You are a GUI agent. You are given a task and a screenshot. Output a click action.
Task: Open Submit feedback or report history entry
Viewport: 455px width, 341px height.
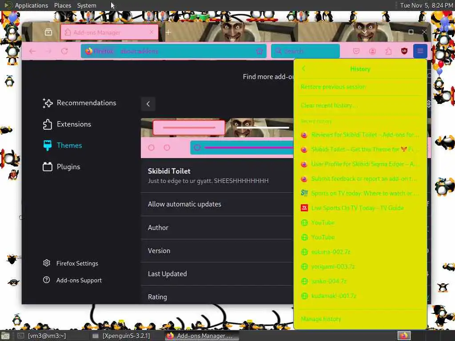click(x=360, y=178)
